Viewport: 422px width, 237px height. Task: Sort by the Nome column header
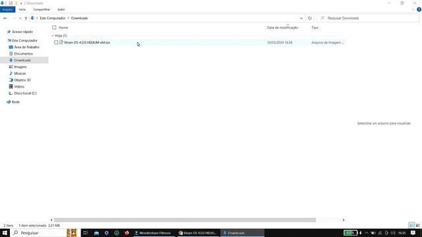pyautogui.click(x=63, y=28)
